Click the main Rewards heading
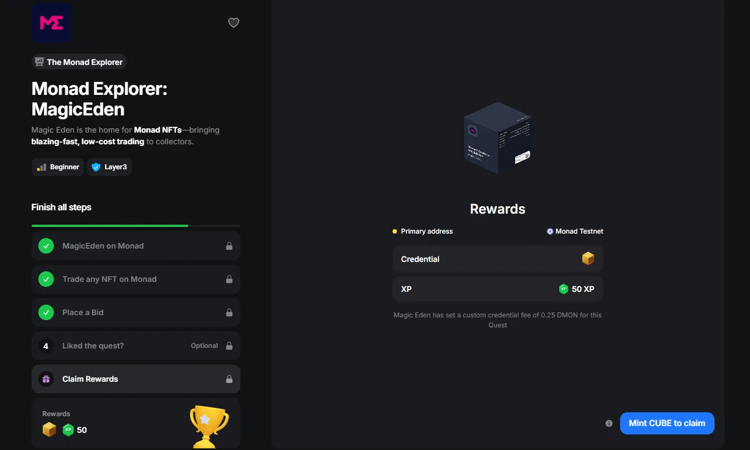The image size is (750, 450). [498, 209]
